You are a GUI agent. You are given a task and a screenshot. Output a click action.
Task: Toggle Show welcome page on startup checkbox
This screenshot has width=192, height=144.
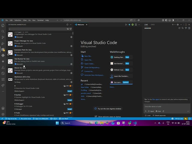point(96,116)
